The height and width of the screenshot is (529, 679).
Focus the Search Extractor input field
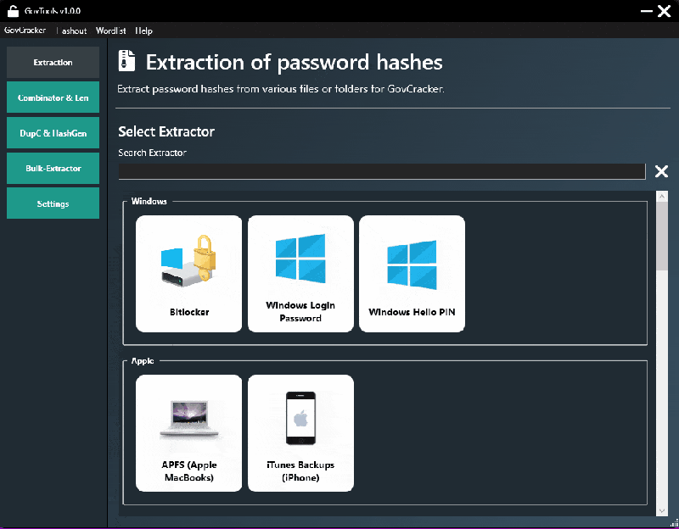pyautogui.click(x=382, y=171)
